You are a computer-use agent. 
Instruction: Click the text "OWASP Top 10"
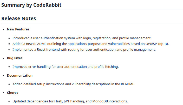[x=157, y=44]
